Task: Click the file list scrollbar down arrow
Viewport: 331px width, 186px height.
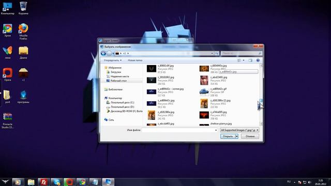Action: (x=261, y=124)
